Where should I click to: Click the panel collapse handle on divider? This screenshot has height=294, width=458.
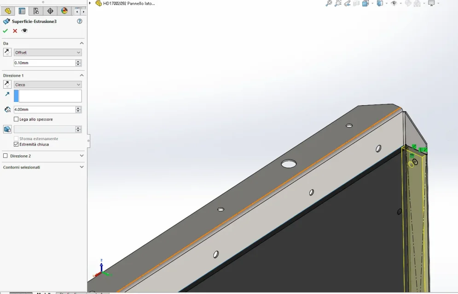tap(88, 141)
